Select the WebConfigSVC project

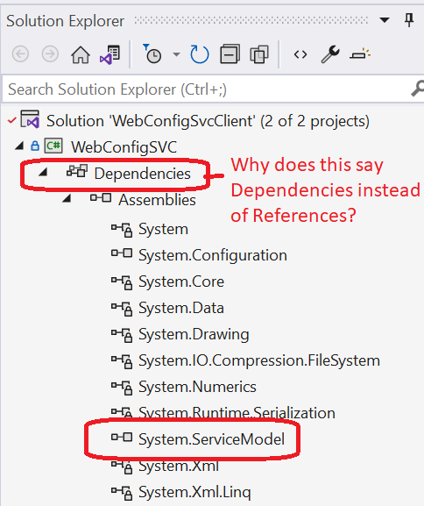(x=124, y=147)
